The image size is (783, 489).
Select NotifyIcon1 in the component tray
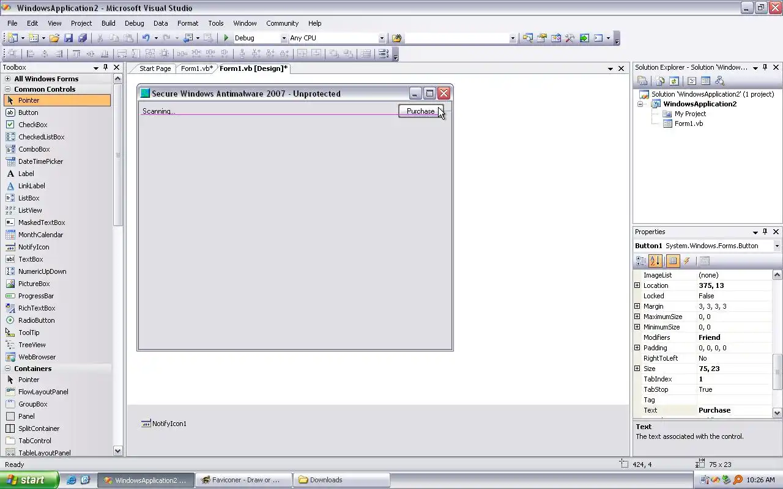(x=164, y=424)
